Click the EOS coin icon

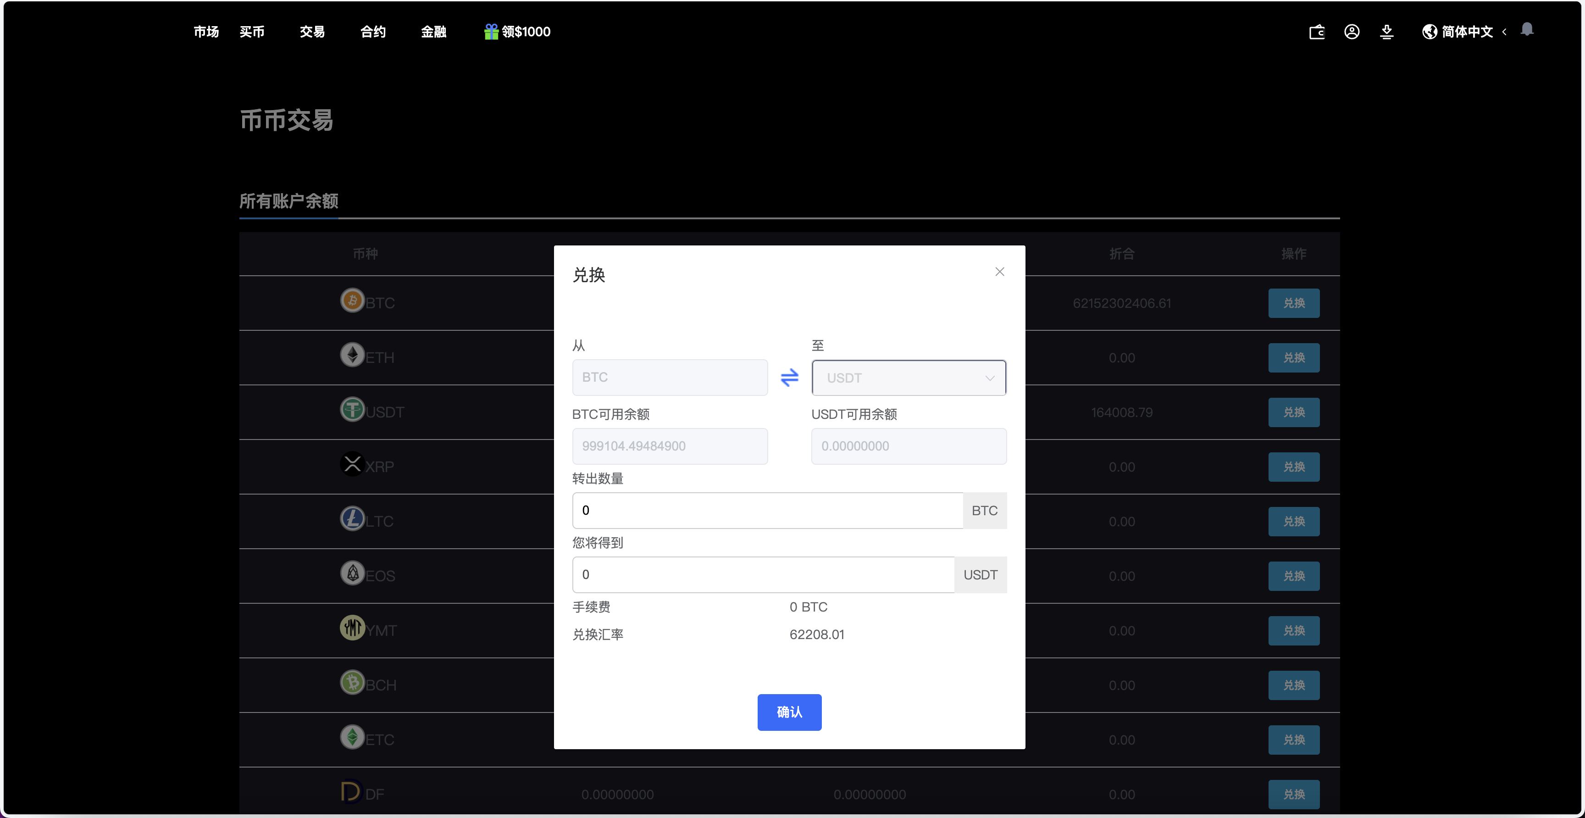point(352,573)
